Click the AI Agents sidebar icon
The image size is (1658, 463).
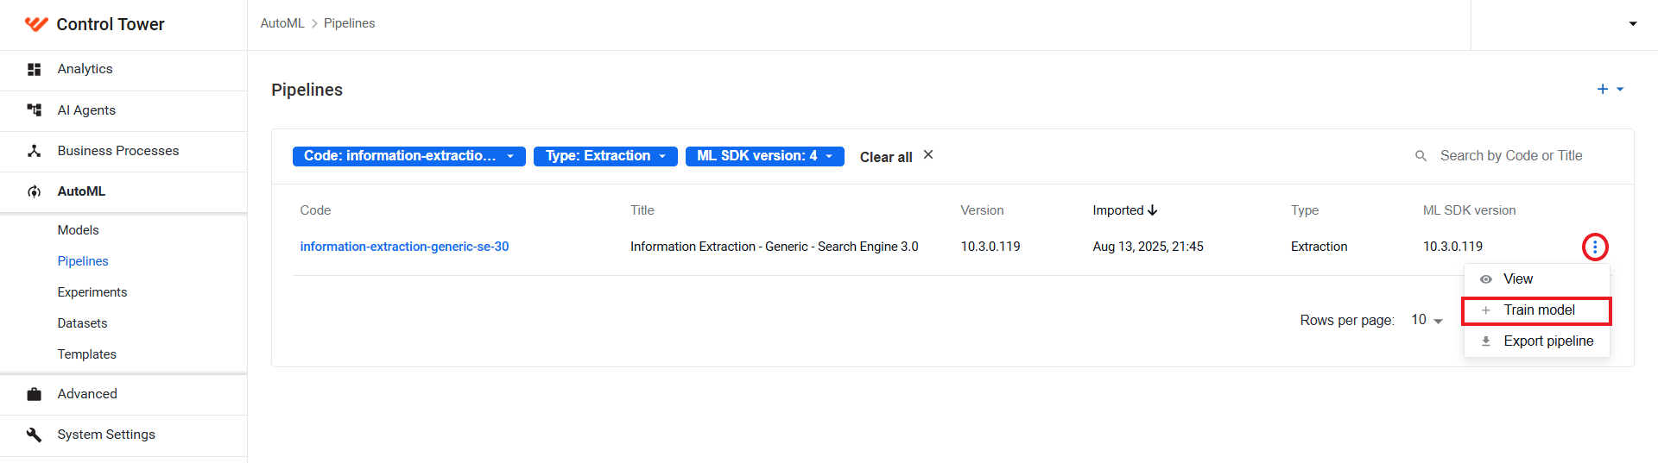(35, 109)
